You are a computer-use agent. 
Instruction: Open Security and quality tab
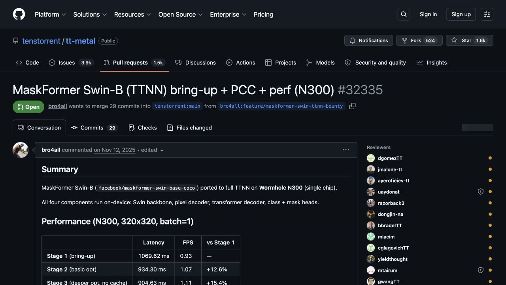(x=375, y=63)
